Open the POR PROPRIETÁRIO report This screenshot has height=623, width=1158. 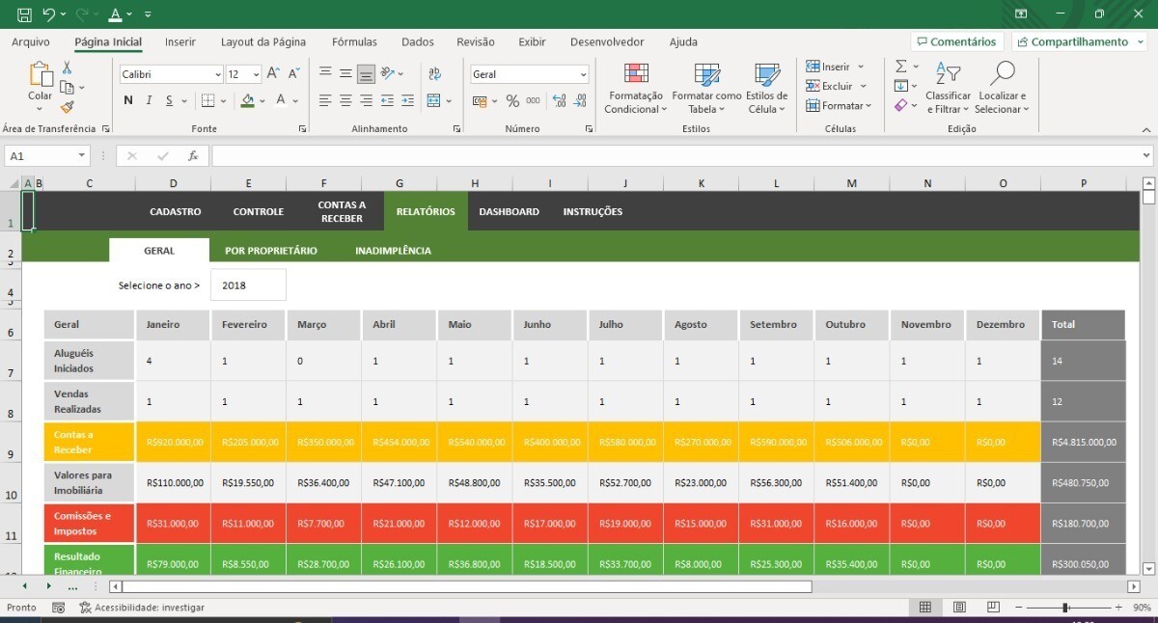[271, 251]
